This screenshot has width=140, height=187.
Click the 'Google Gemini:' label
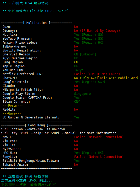(15, 82)
